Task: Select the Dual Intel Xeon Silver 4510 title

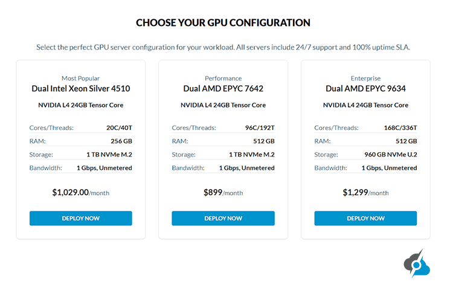Action: pos(80,89)
